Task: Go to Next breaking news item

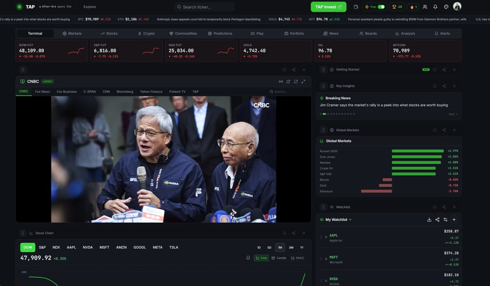Action: tap(453, 114)
